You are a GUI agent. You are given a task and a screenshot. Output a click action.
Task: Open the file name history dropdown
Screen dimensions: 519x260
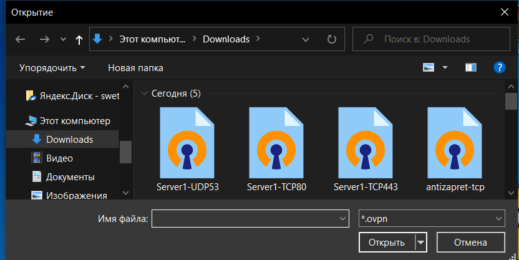coord(342,219)
